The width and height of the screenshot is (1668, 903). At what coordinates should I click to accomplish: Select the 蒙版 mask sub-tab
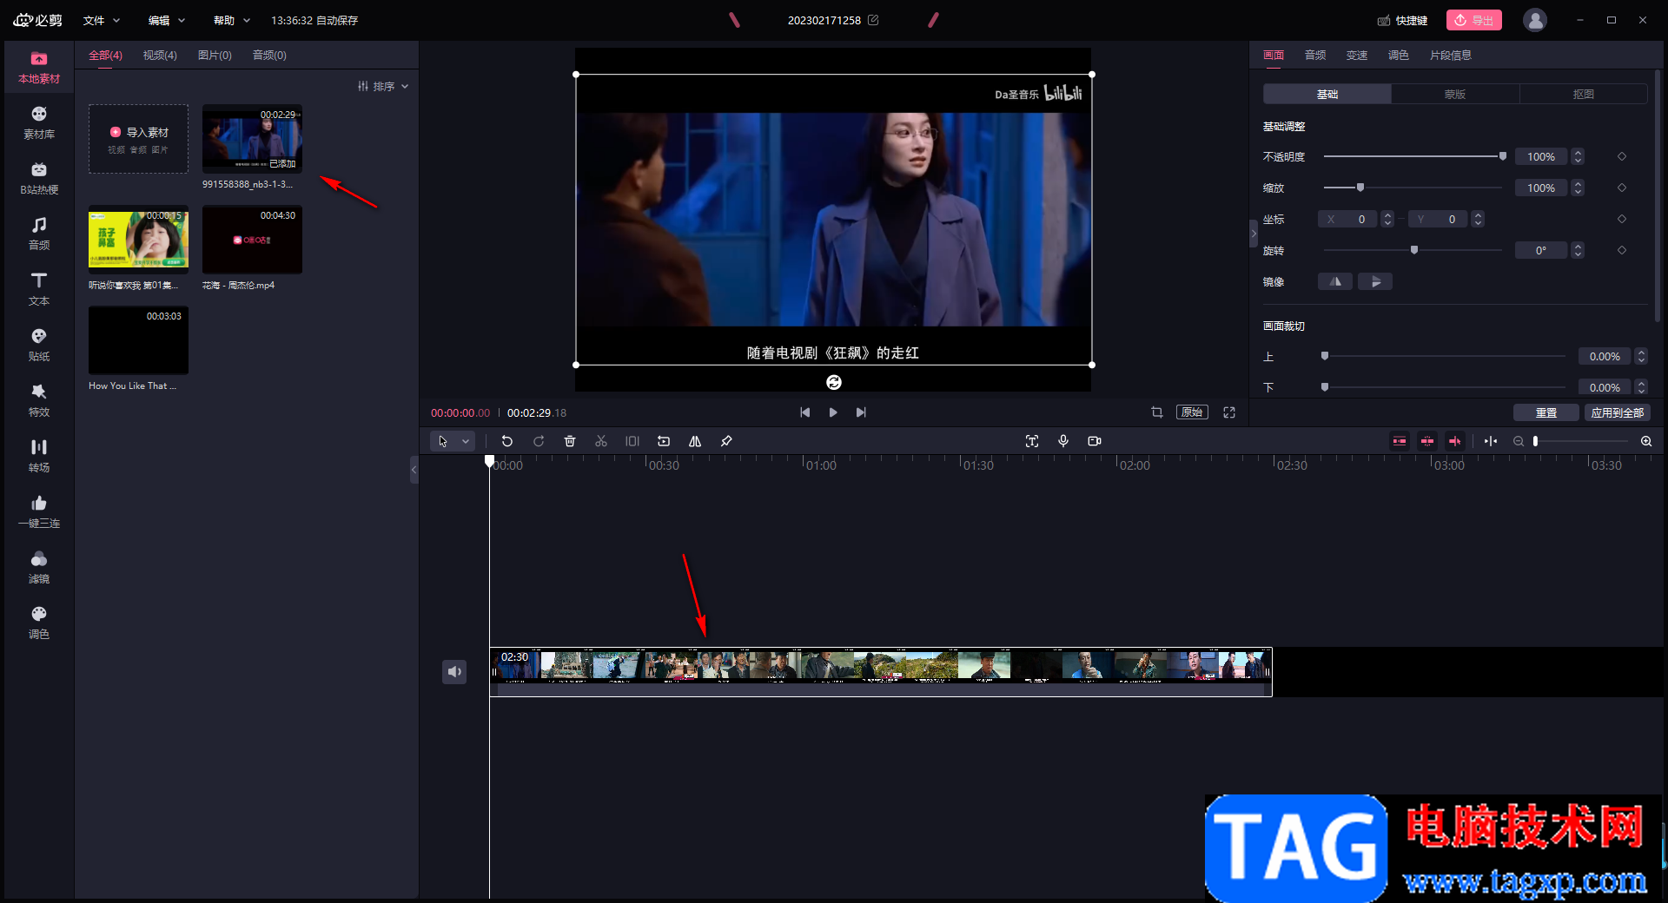tap(1455, 94)
